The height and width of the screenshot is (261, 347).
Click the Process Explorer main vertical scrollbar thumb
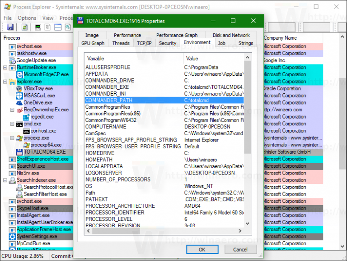pyautogui.click(x=342, y=124)
